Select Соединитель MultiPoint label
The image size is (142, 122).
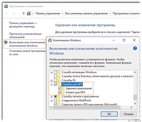pyautogui.click(x=76, y=100)
